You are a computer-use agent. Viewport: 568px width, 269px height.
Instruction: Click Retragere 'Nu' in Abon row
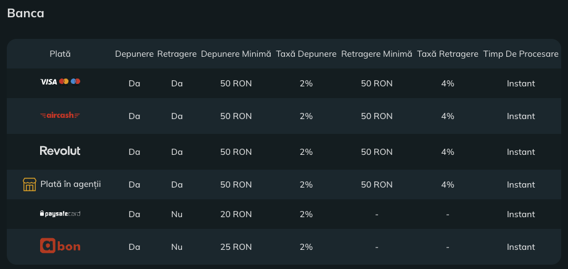pos(177,247)
